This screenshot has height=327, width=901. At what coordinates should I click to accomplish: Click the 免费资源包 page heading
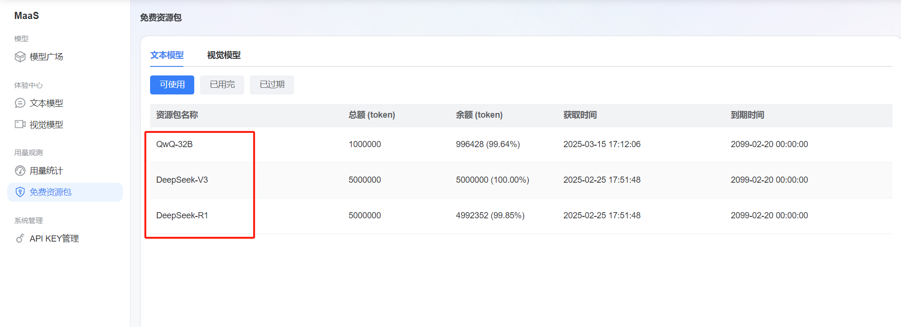click(x=161, y=18)
